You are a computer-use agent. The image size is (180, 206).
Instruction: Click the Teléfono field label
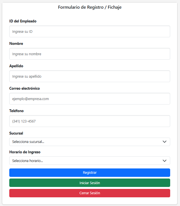click(17, 111)
